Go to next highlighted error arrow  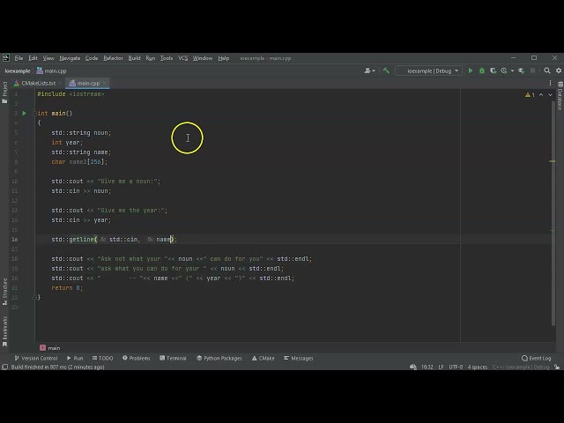(550, 95)
